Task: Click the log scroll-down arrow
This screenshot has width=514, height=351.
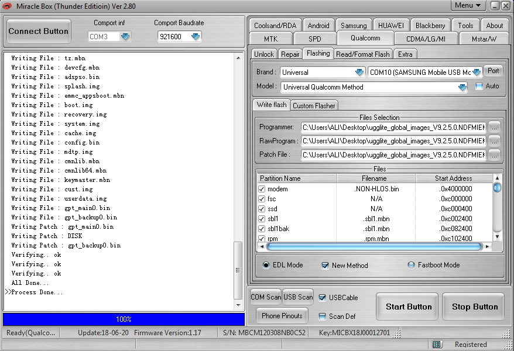Action: point(239,305)
